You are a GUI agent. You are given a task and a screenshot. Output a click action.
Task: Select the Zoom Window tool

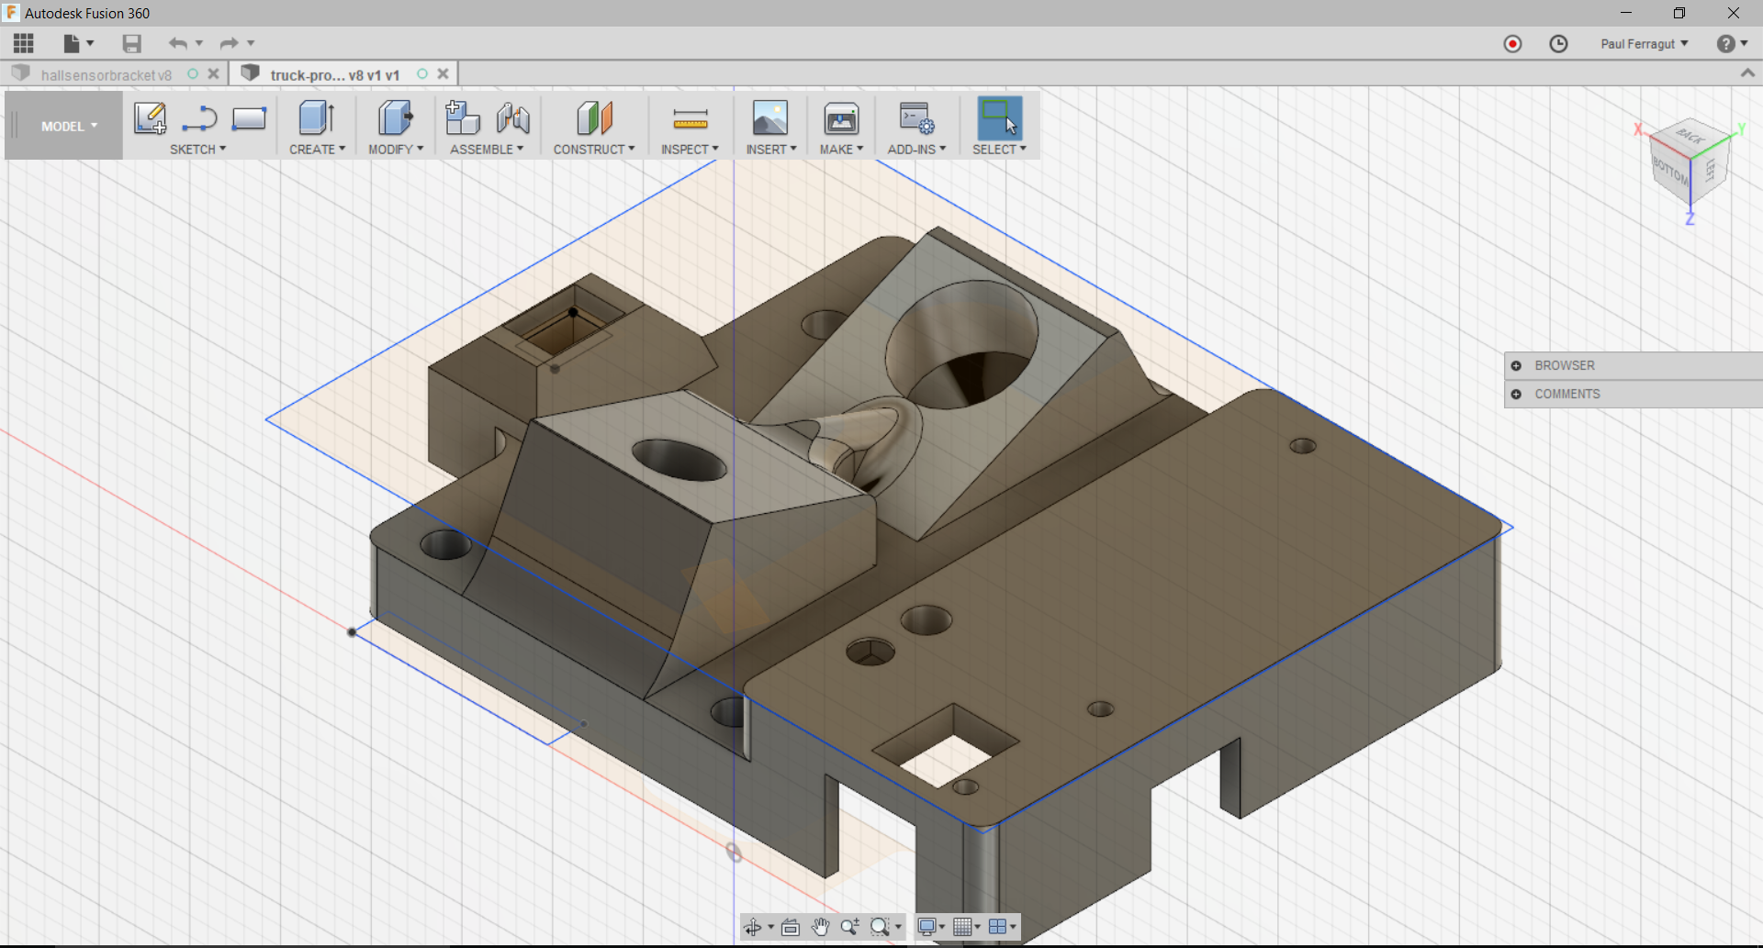[x=880, y=927]
